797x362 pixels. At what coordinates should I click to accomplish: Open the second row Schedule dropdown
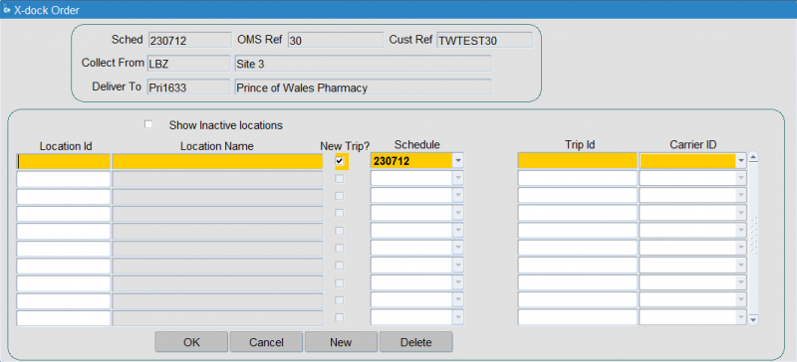458,178
